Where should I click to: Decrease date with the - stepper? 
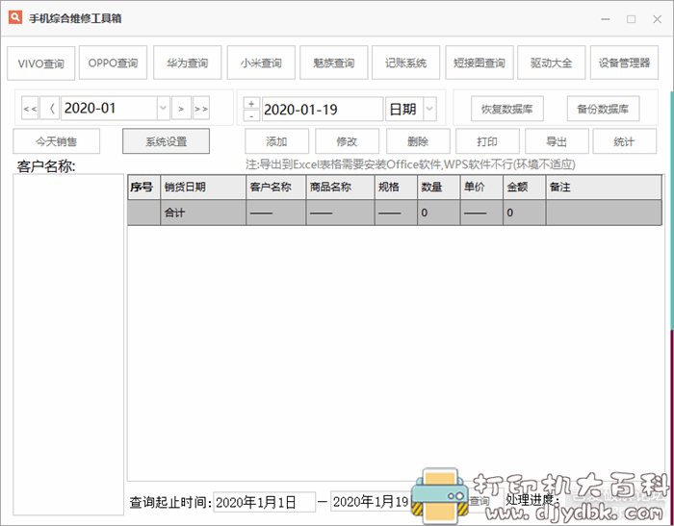click(251, 115)
